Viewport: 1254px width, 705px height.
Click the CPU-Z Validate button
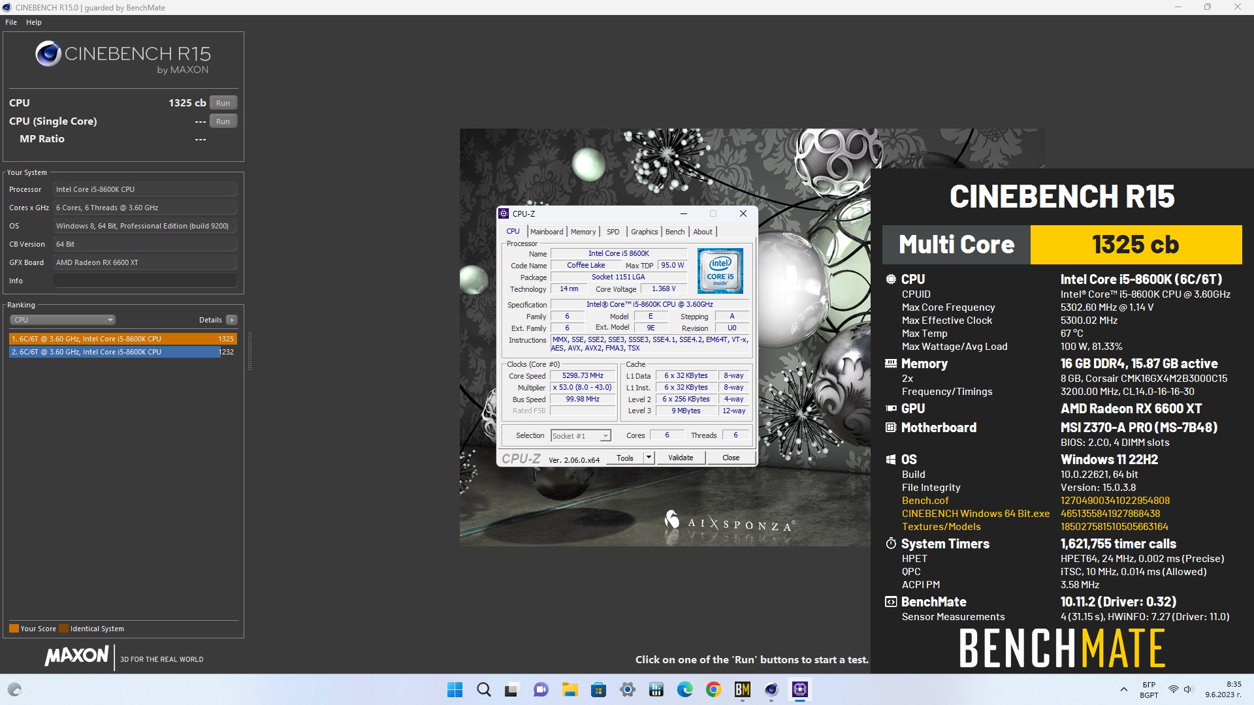681,458
